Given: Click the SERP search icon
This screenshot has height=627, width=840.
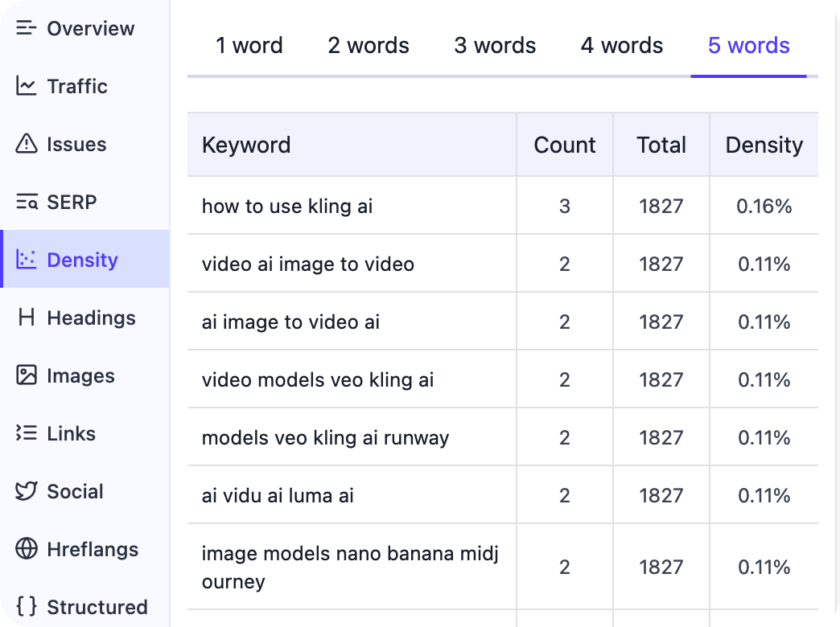Looking at the screenshot, I should 27,203.
